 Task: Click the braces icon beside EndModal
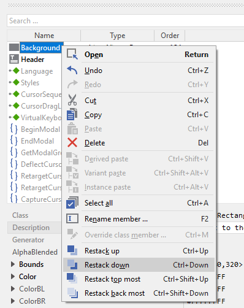point(14,141)
